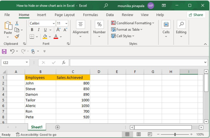Image resolution: width=210 pixels, height=138 pixels.
Task: Click the Undo arrow icon
Action: (x=12, y=51)
